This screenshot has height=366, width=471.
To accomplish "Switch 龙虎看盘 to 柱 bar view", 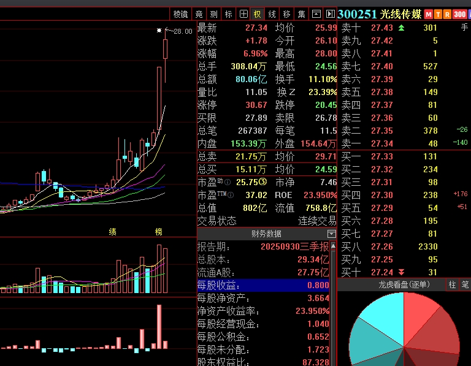I will point(452,284).
